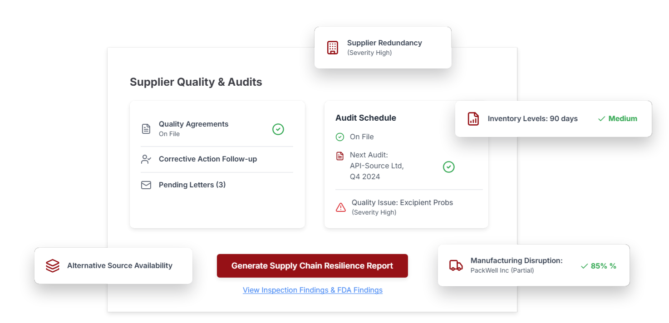Click Generate Supply Chain Resilience Report
The image size is (669, 323).
(x=312, y=265)
